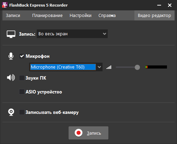
Task: Expand the Microphone (Creative T60) device arrow
Action: click(x=99, y=67)
